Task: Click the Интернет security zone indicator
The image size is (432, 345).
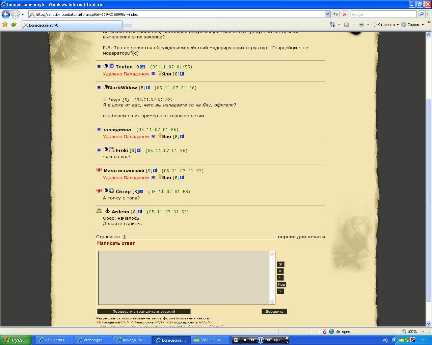Action: click(341, 332)
